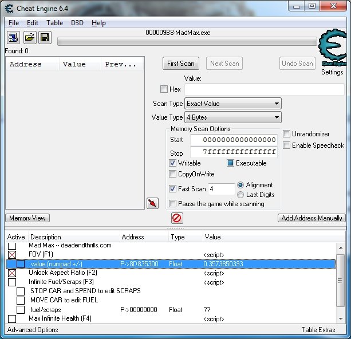Save current table using floppy icon

[45, 37]
